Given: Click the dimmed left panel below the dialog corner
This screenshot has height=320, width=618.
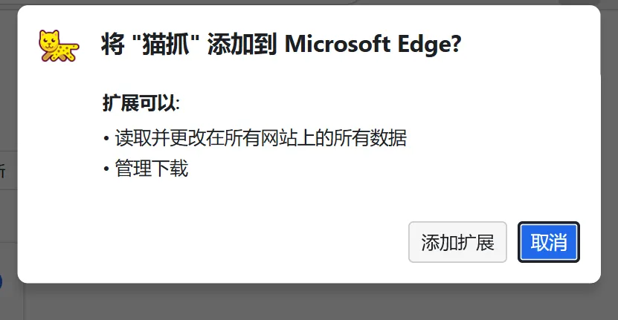Looking at the screenshot, I should 11,303.
